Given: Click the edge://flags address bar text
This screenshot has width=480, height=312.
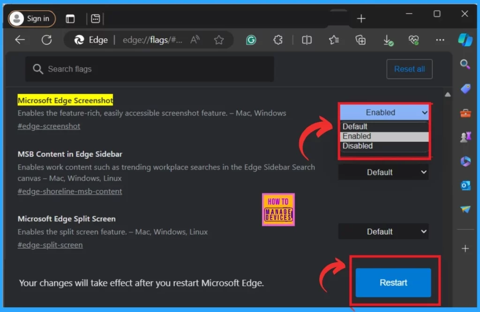Looking at the screenshot, I should tap(152, 40).
